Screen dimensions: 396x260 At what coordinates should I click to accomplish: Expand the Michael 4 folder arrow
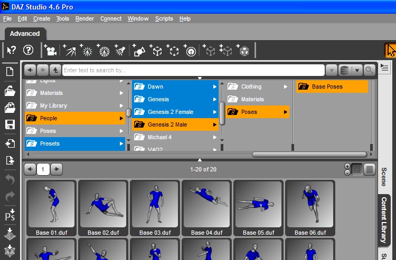tap(215, 137)
